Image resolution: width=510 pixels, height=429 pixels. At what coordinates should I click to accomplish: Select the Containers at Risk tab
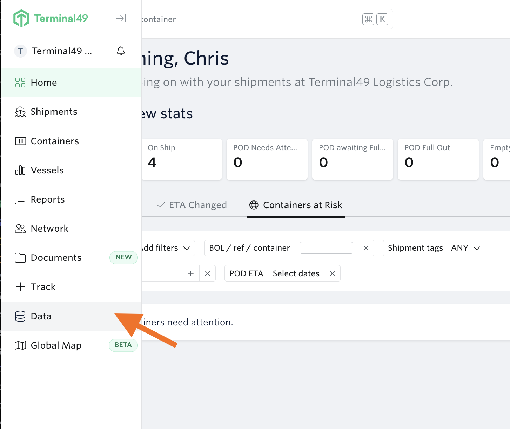[296, 205]
